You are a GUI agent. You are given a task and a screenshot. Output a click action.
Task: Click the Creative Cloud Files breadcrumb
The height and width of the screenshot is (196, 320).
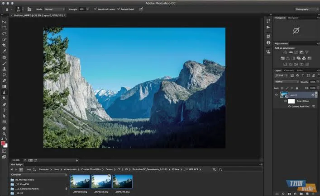coord(91,169)
